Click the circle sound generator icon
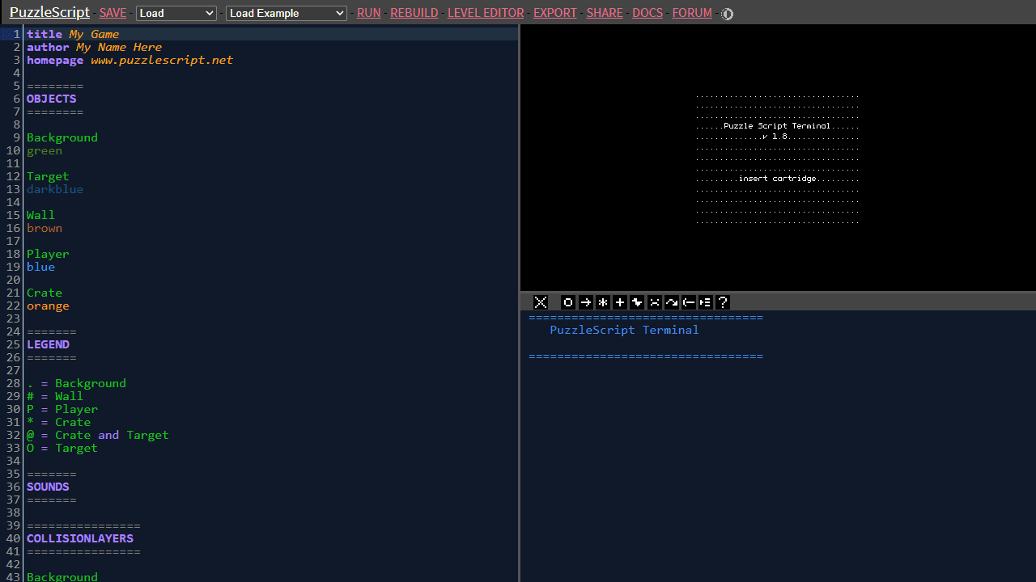 click(x=568, y=302)
